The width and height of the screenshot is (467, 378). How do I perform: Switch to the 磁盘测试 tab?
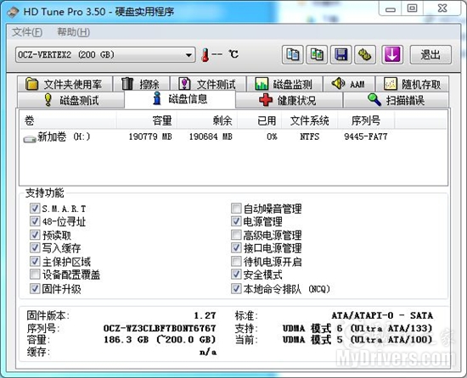click(70, 100)
